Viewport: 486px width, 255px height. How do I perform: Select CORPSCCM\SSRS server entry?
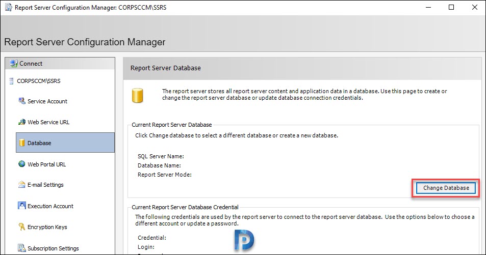[39, 81]
